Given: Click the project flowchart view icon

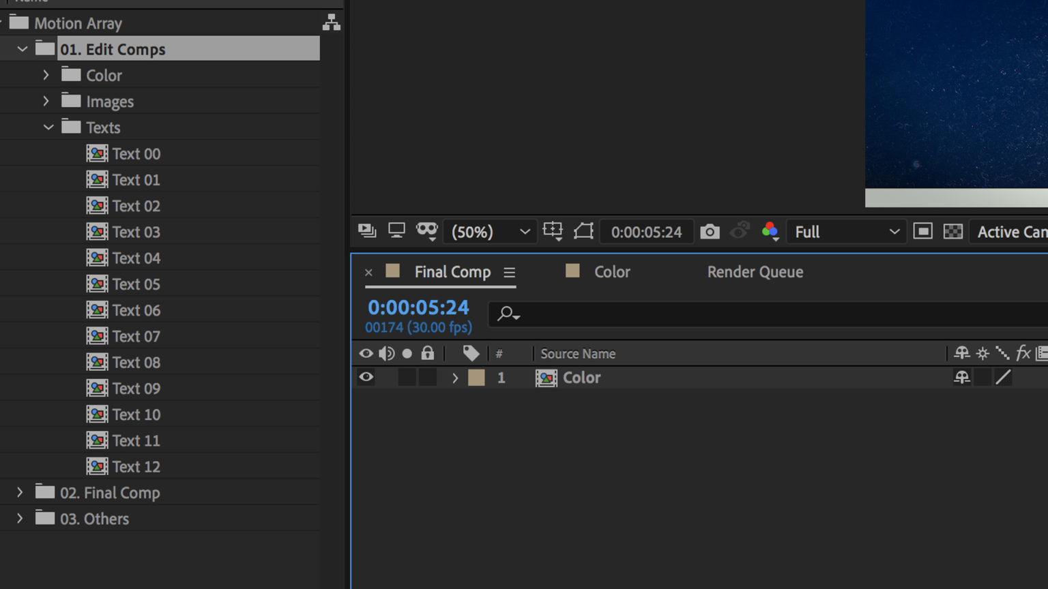Looking at the screenshot, I should (332, 22).
